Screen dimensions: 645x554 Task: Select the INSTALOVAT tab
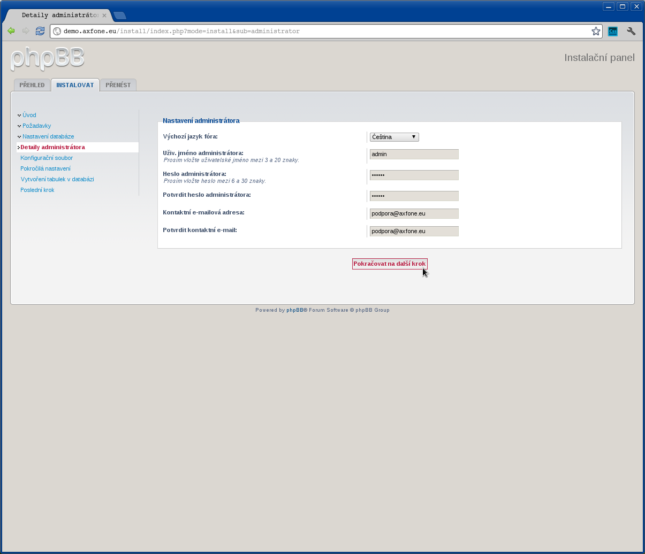tap(75, 84)
